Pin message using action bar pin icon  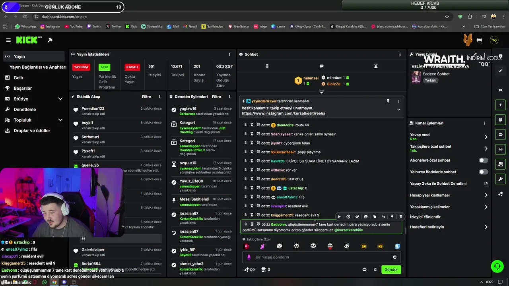[392, 217]
